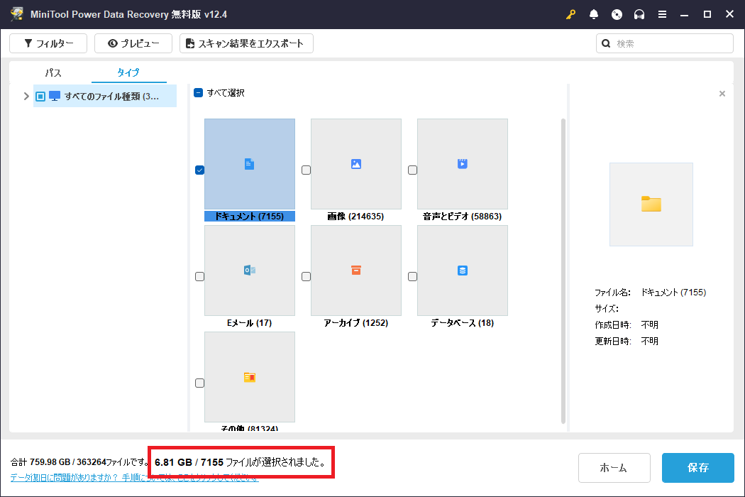Click the アーカイブ (1252) label text
This screenshot has height=497, width=745.
[356, 323]
